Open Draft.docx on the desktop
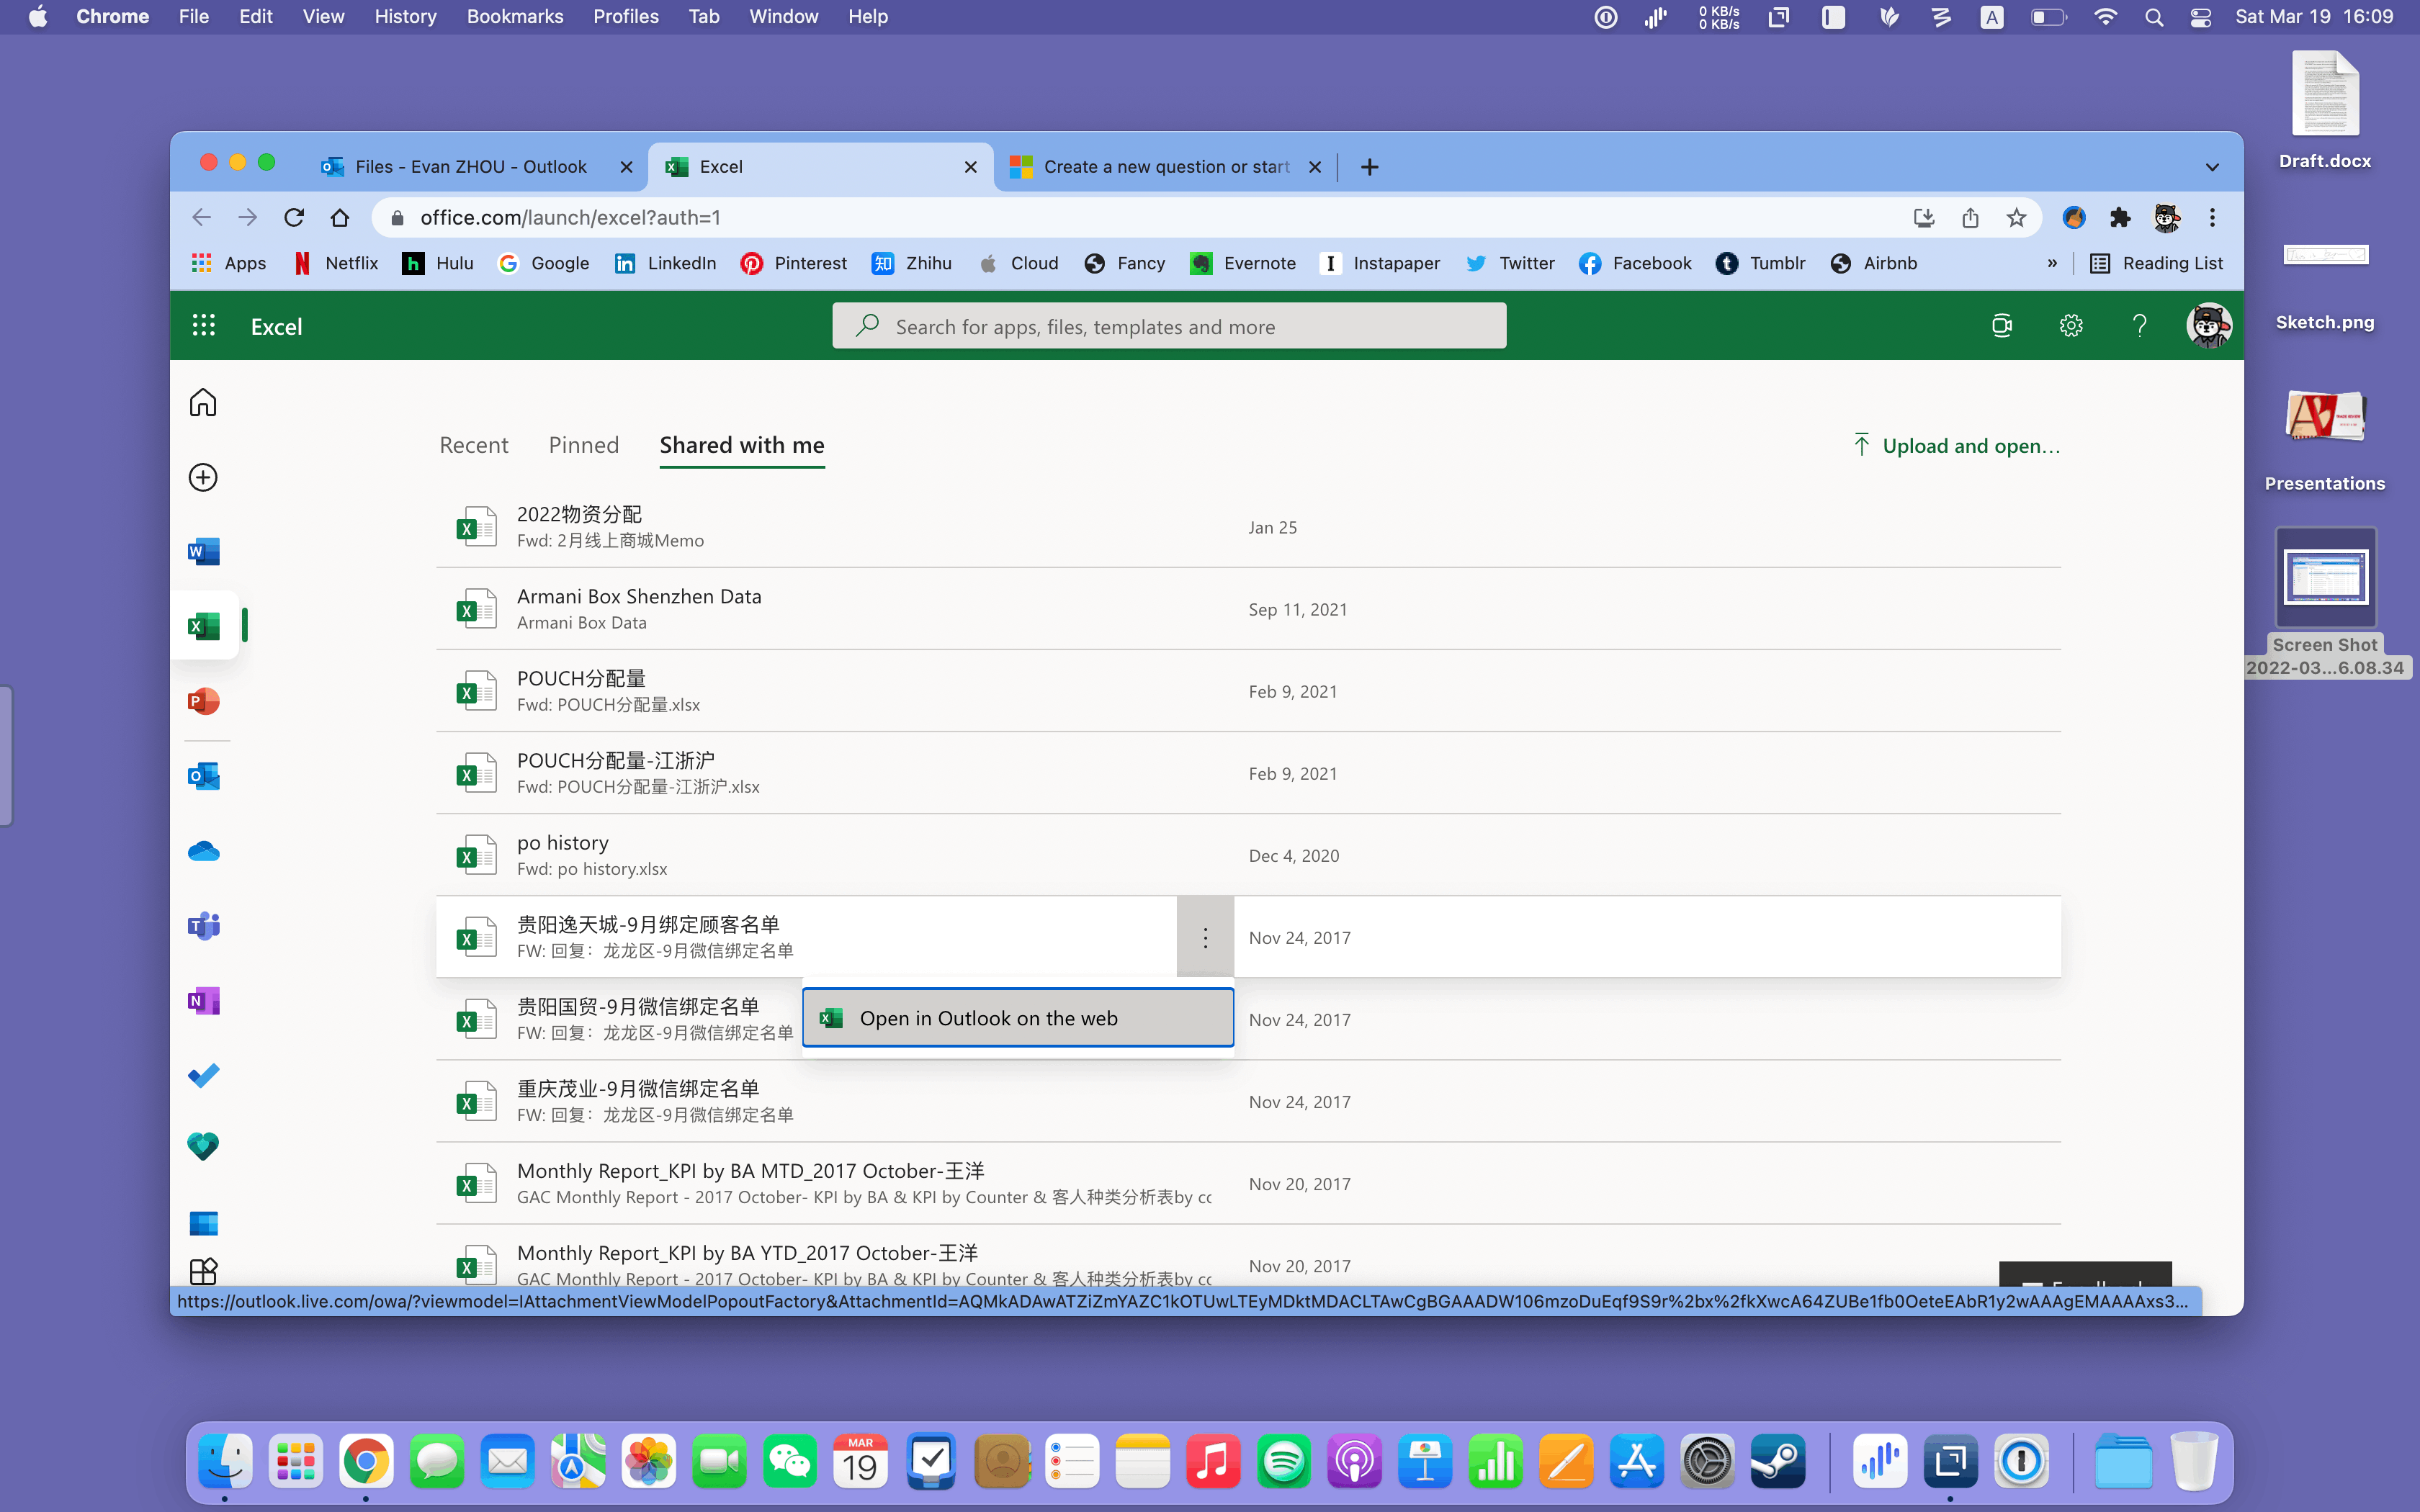Image resolution: width=2420 pixels, height=1512 pixels. pyautogui.click(x=2325, y=112)
